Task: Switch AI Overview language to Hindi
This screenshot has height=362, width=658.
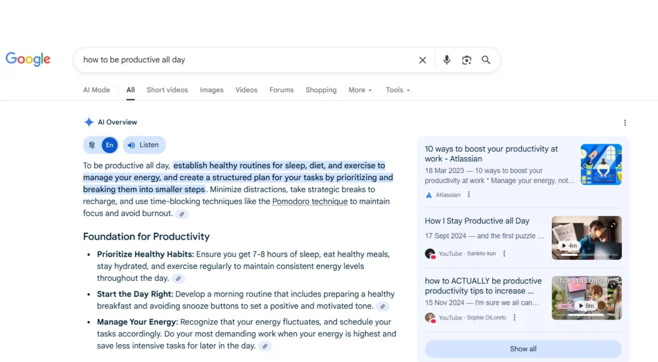Action: [92, 145]
